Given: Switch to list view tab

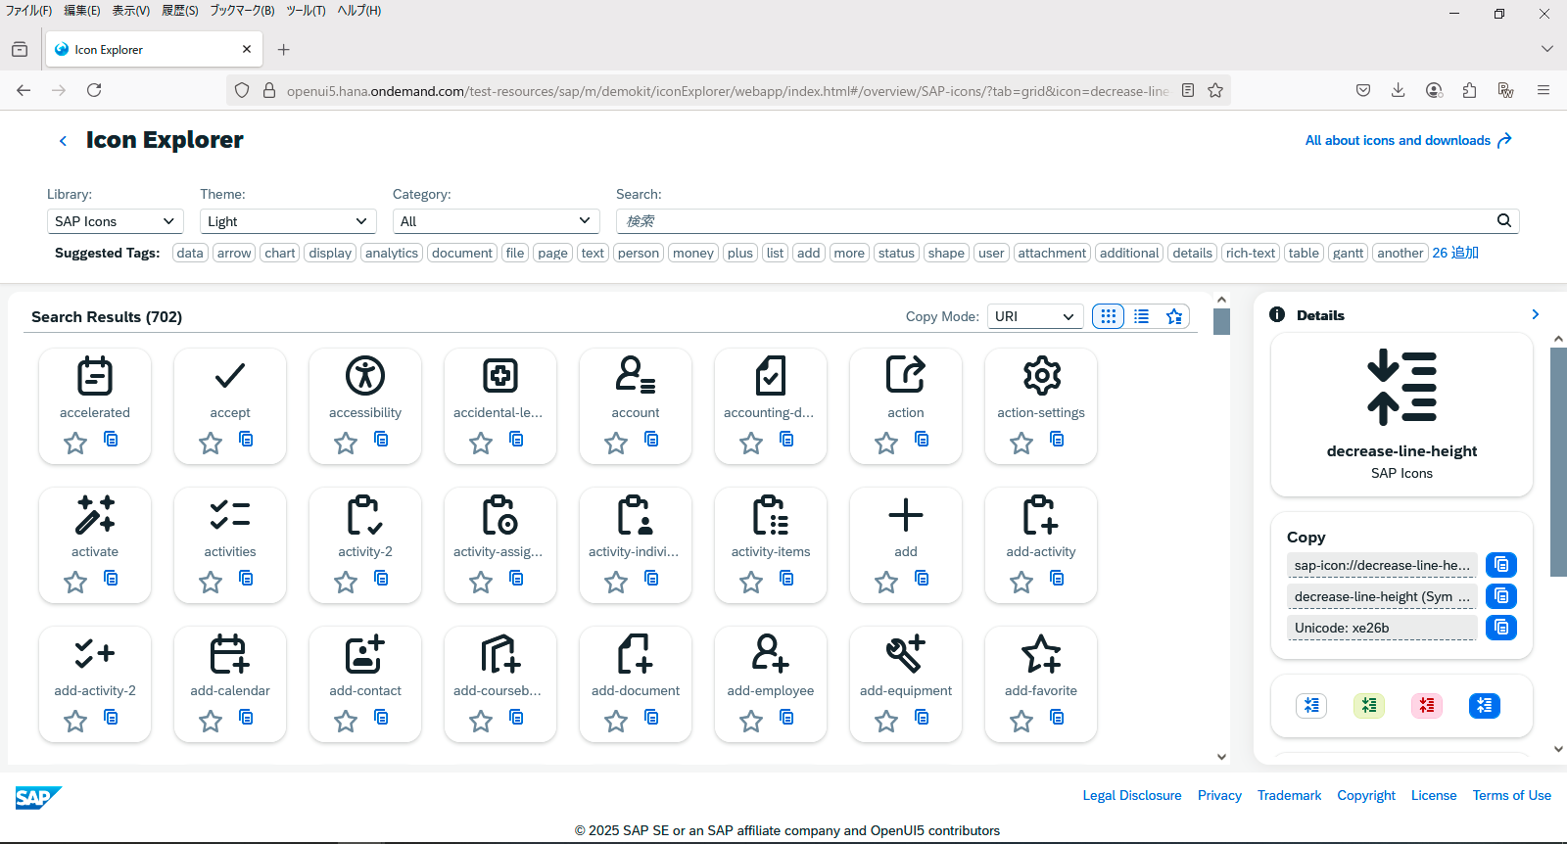Looking at the screenshot, I should point(1142,316).
